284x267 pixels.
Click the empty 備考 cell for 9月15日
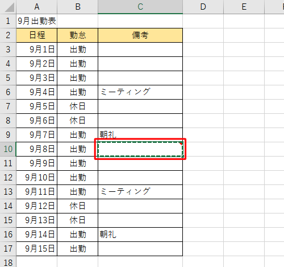pyautogui.click(x=140, y=249)
